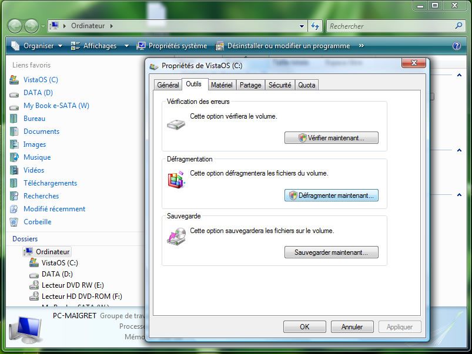
Task: Open the Vidéos folder icon
Action: pos(14,170)
